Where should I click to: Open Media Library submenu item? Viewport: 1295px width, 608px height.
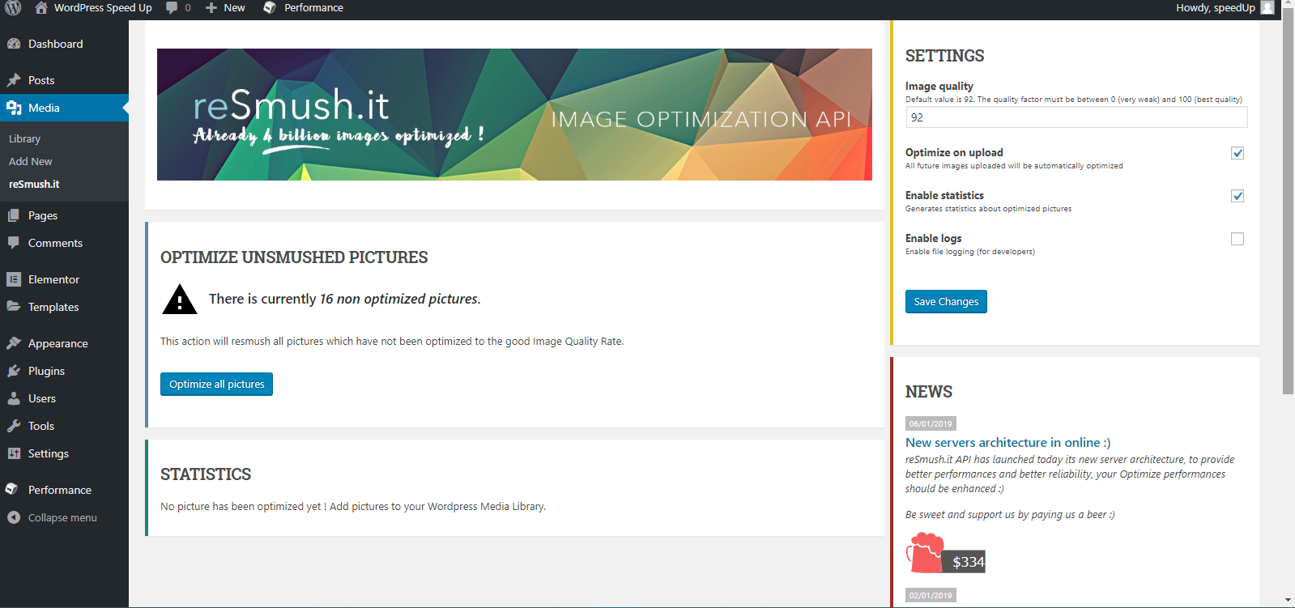(24, 139)
